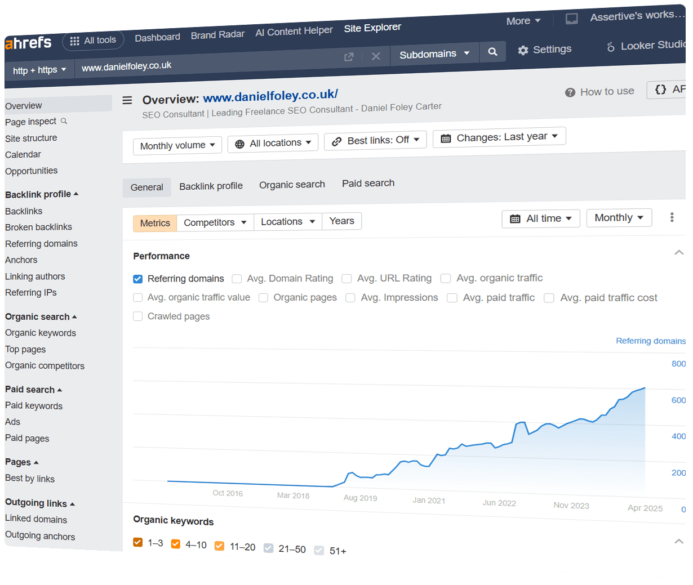Enable Avg. organic traffic metric
The height and width of the screenshot is (585, 693).
click(446, 278)
